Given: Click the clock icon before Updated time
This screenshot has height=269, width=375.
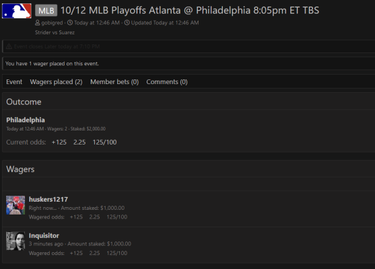Looking at the screenshot, I should click(x=127, y=23).
